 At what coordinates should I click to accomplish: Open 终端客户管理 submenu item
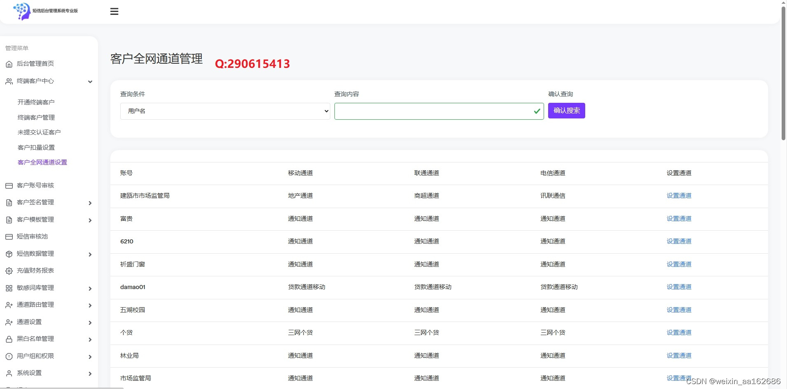pyautogui.click(x=36, y=118)
